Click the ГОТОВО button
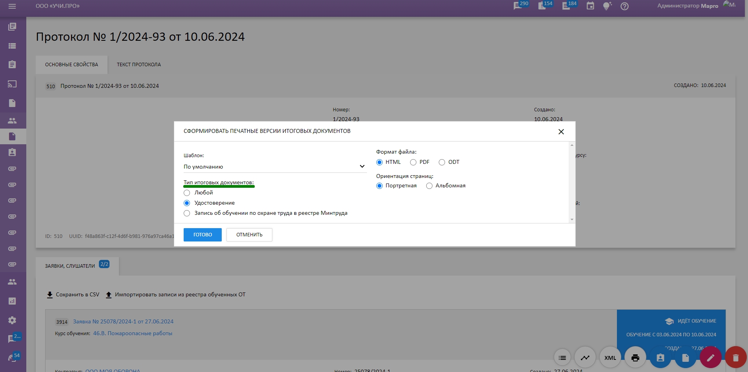748x372 pixels. point(203,235)
